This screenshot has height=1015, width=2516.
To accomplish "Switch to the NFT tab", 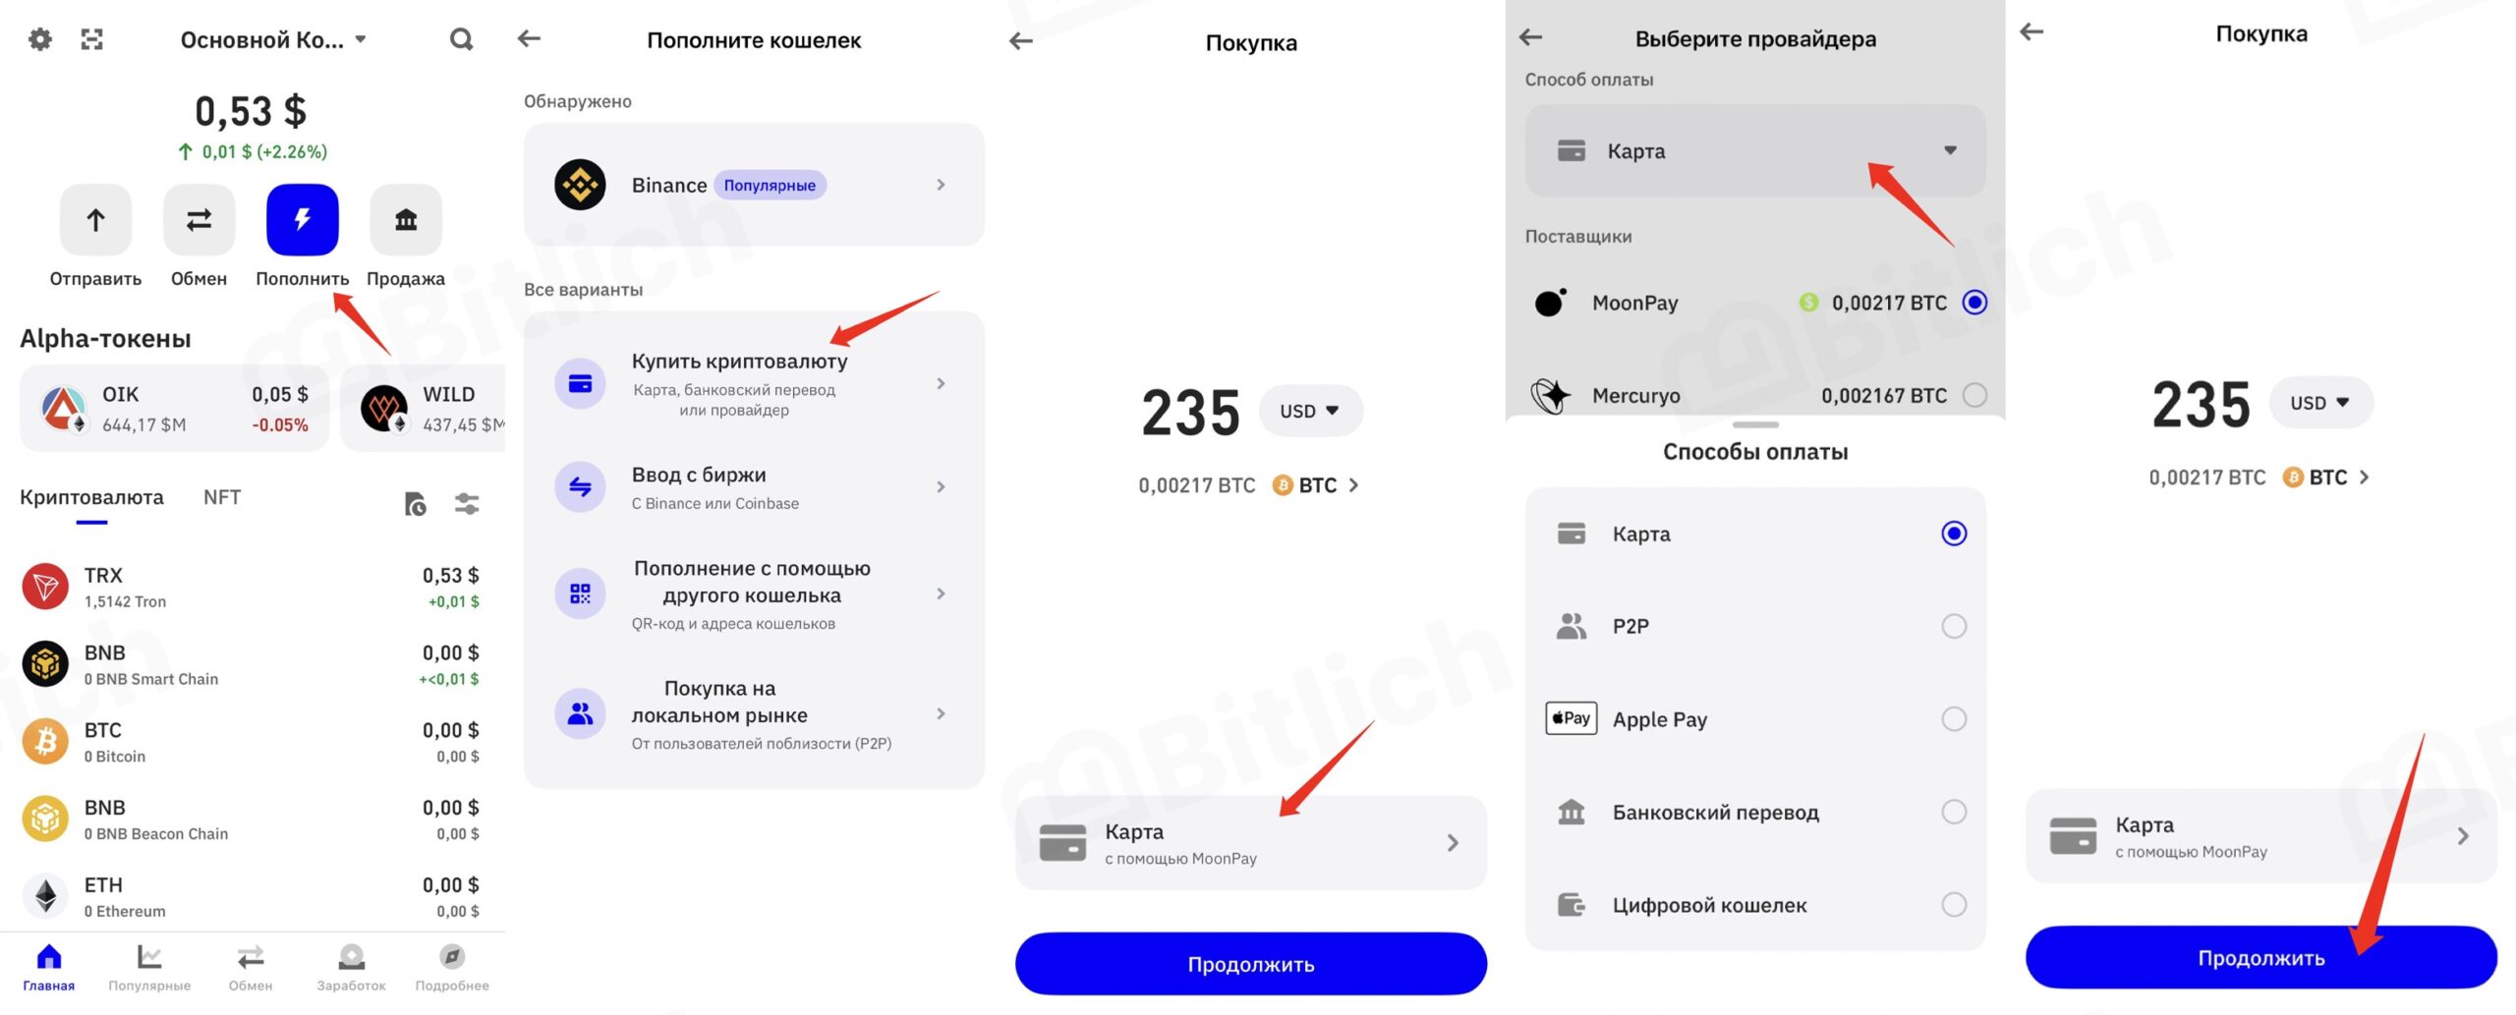I will 222,497.
